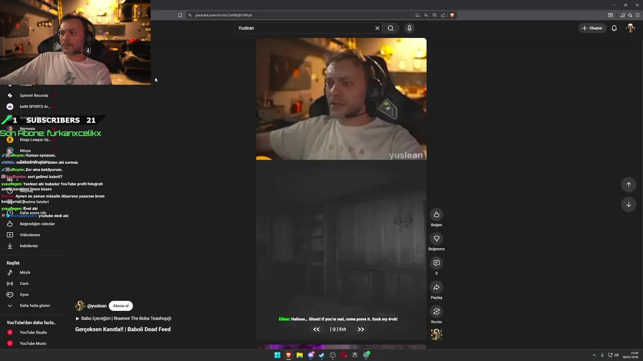The width and height of the screenshot is (643, 361).
Task: Translate this page icon
Action: click(x=426, y=15)
